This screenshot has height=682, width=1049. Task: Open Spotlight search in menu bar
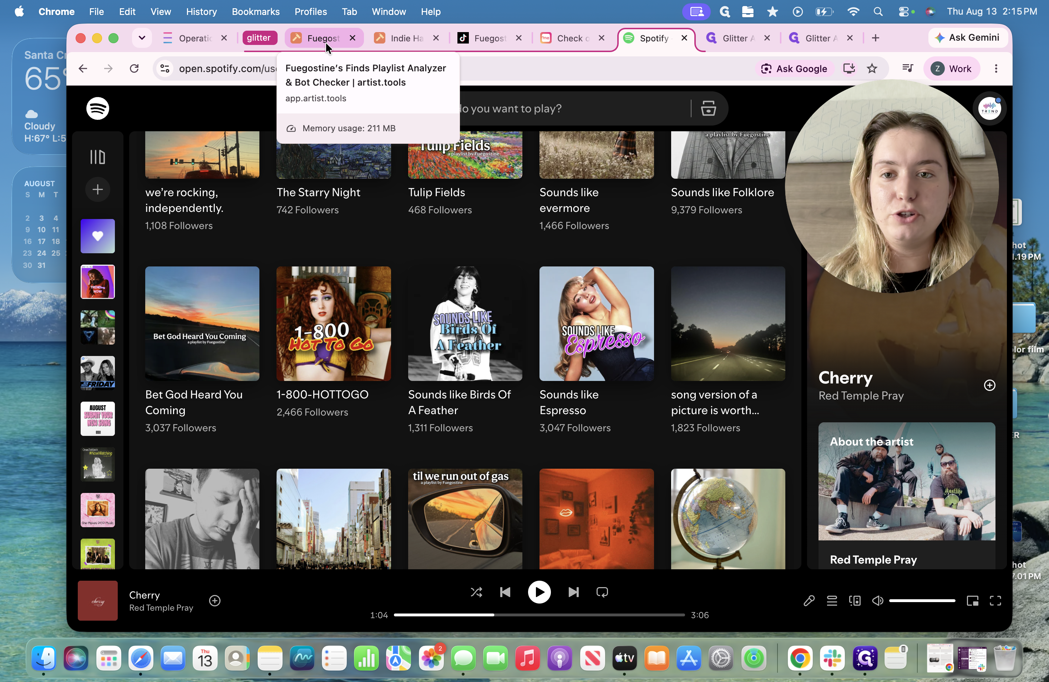pos(878,11)
